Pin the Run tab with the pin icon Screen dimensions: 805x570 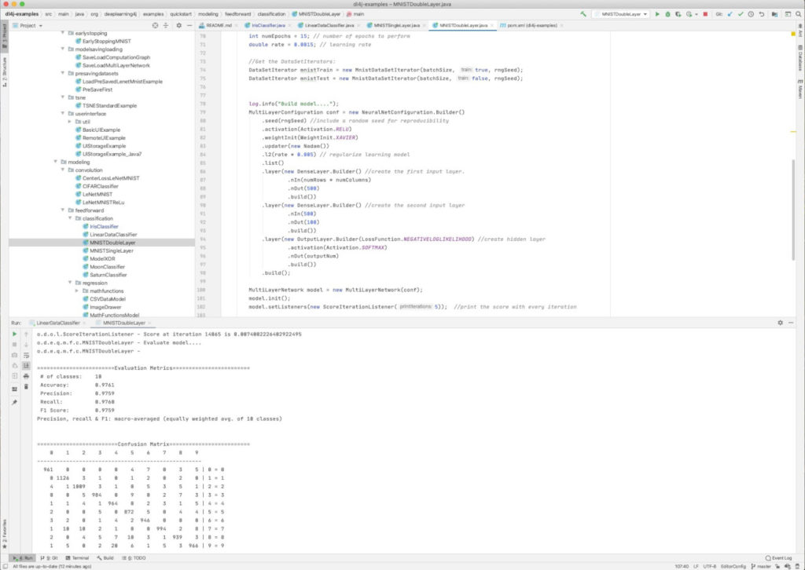point(14,403)
